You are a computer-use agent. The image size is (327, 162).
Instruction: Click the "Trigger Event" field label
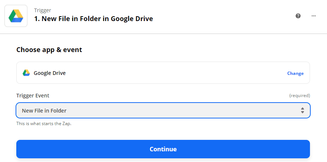click(33, 96)
